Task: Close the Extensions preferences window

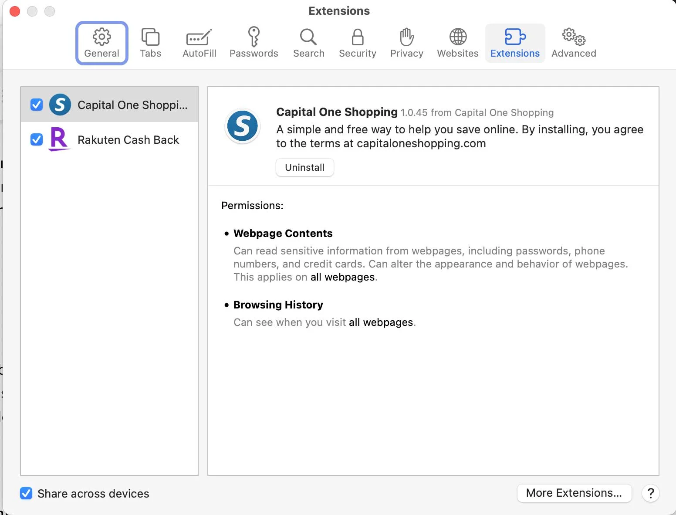Action: click(15, 11)
